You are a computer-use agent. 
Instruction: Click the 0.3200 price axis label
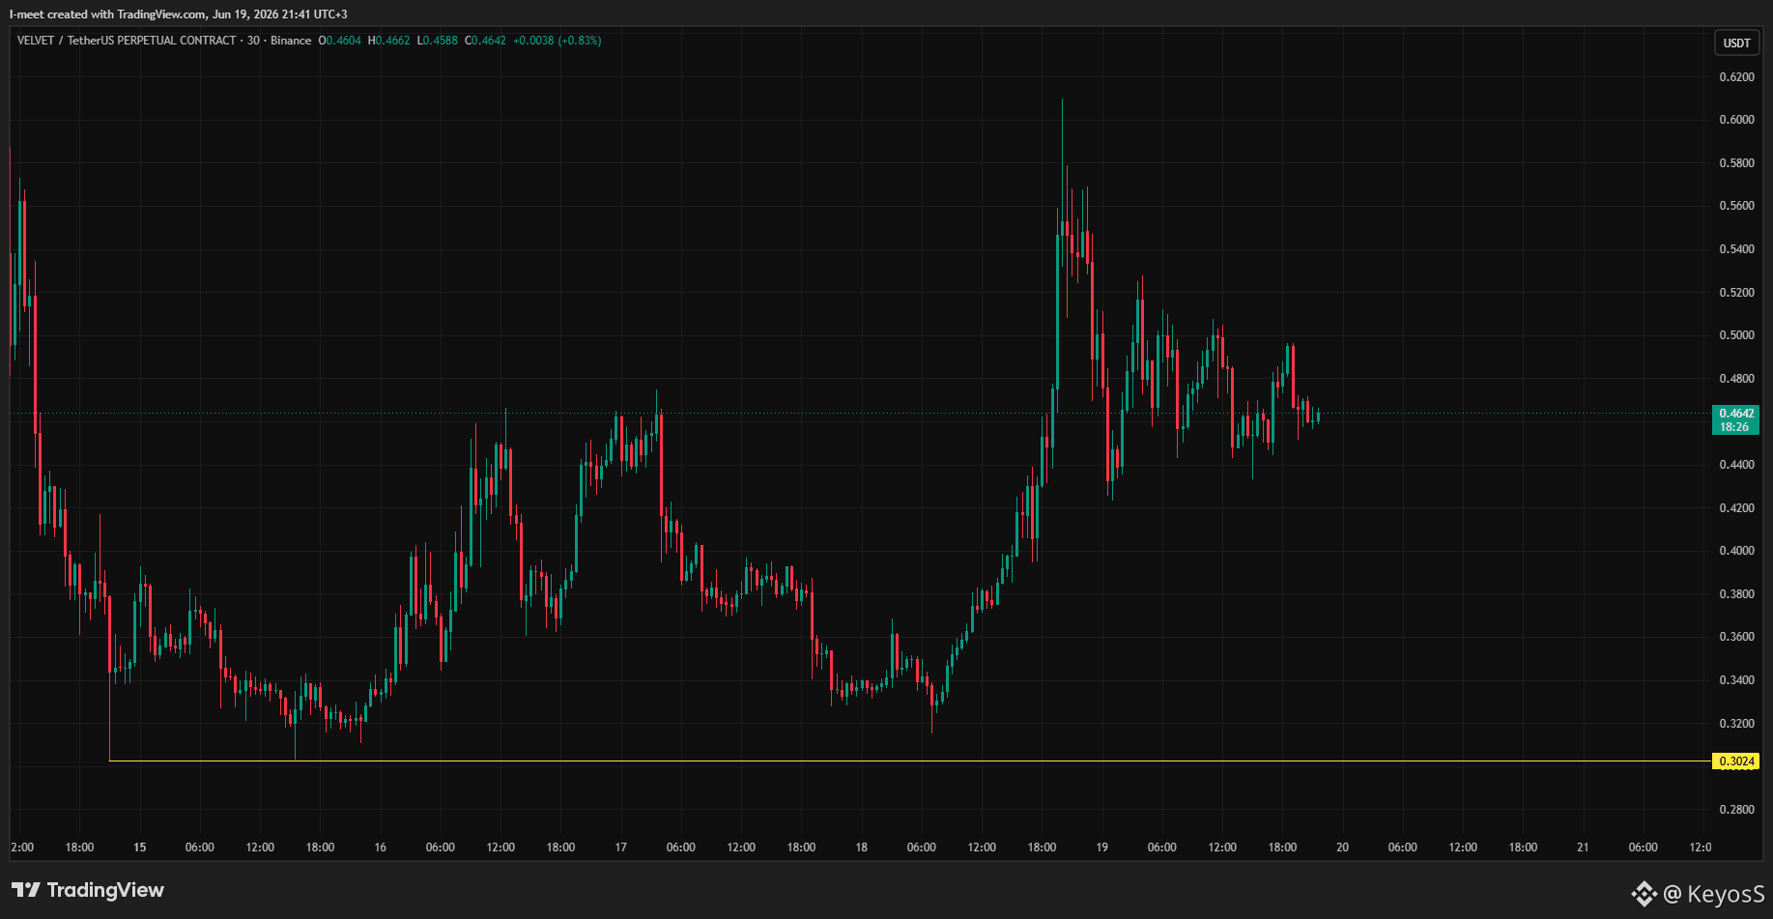point(1736,724)
